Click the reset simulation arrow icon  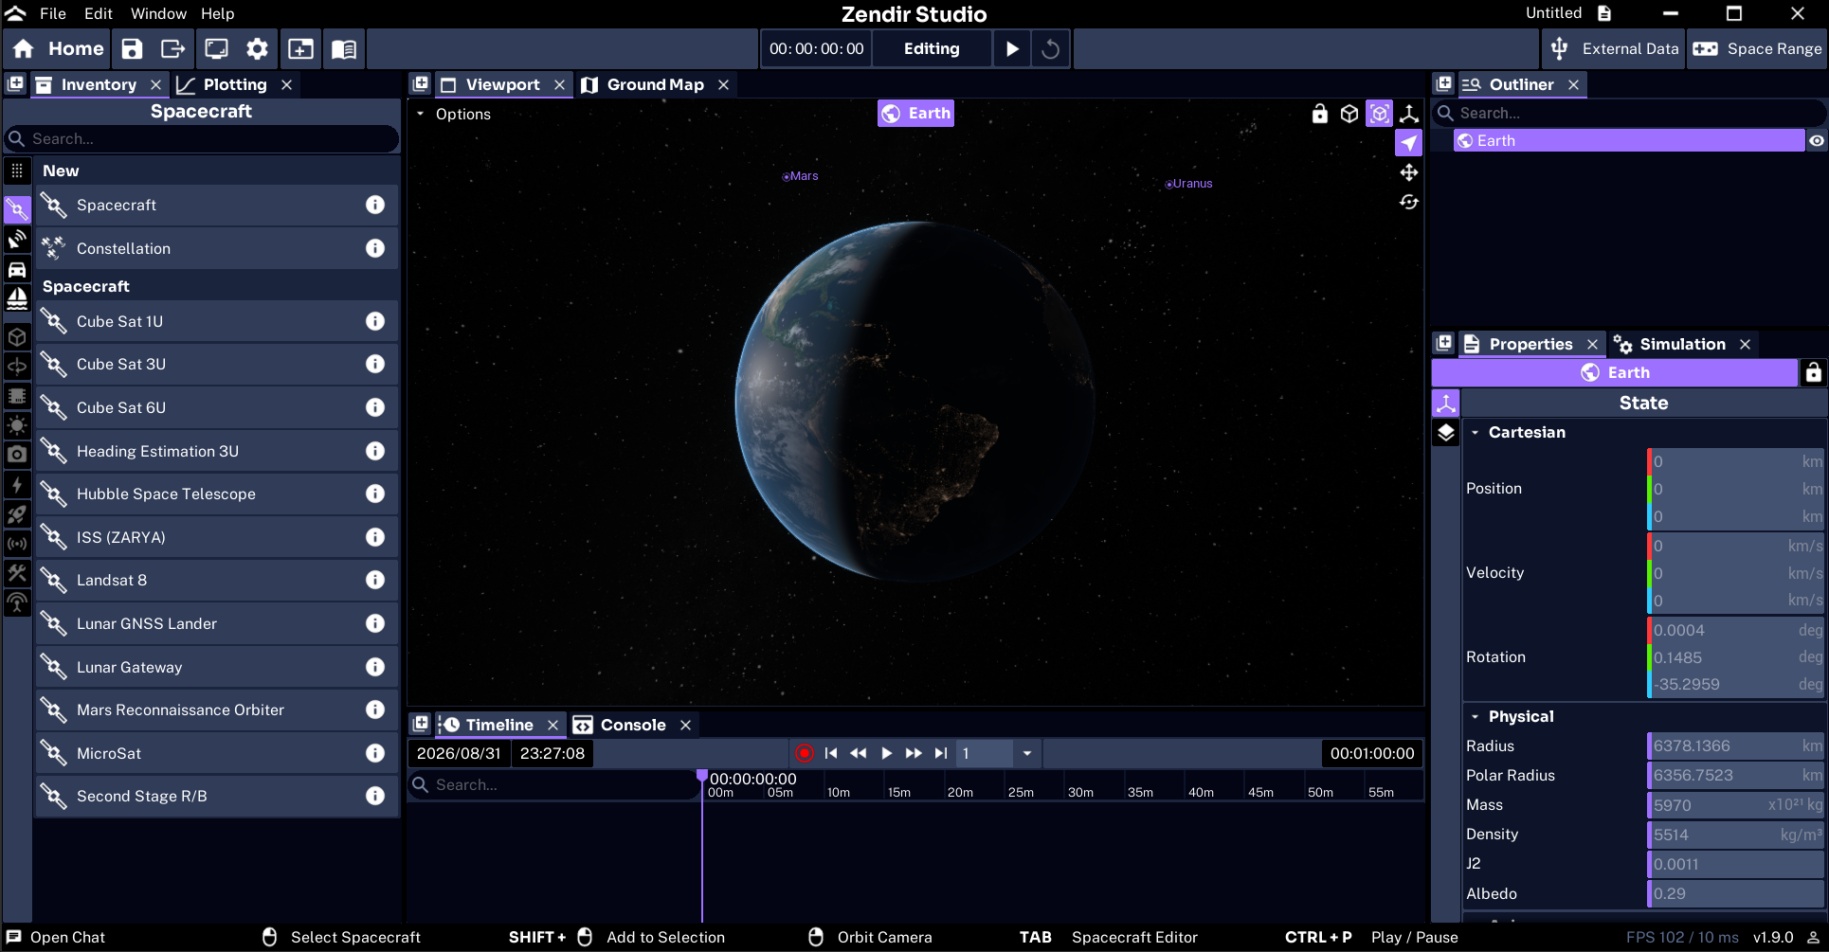[1050, 49]
